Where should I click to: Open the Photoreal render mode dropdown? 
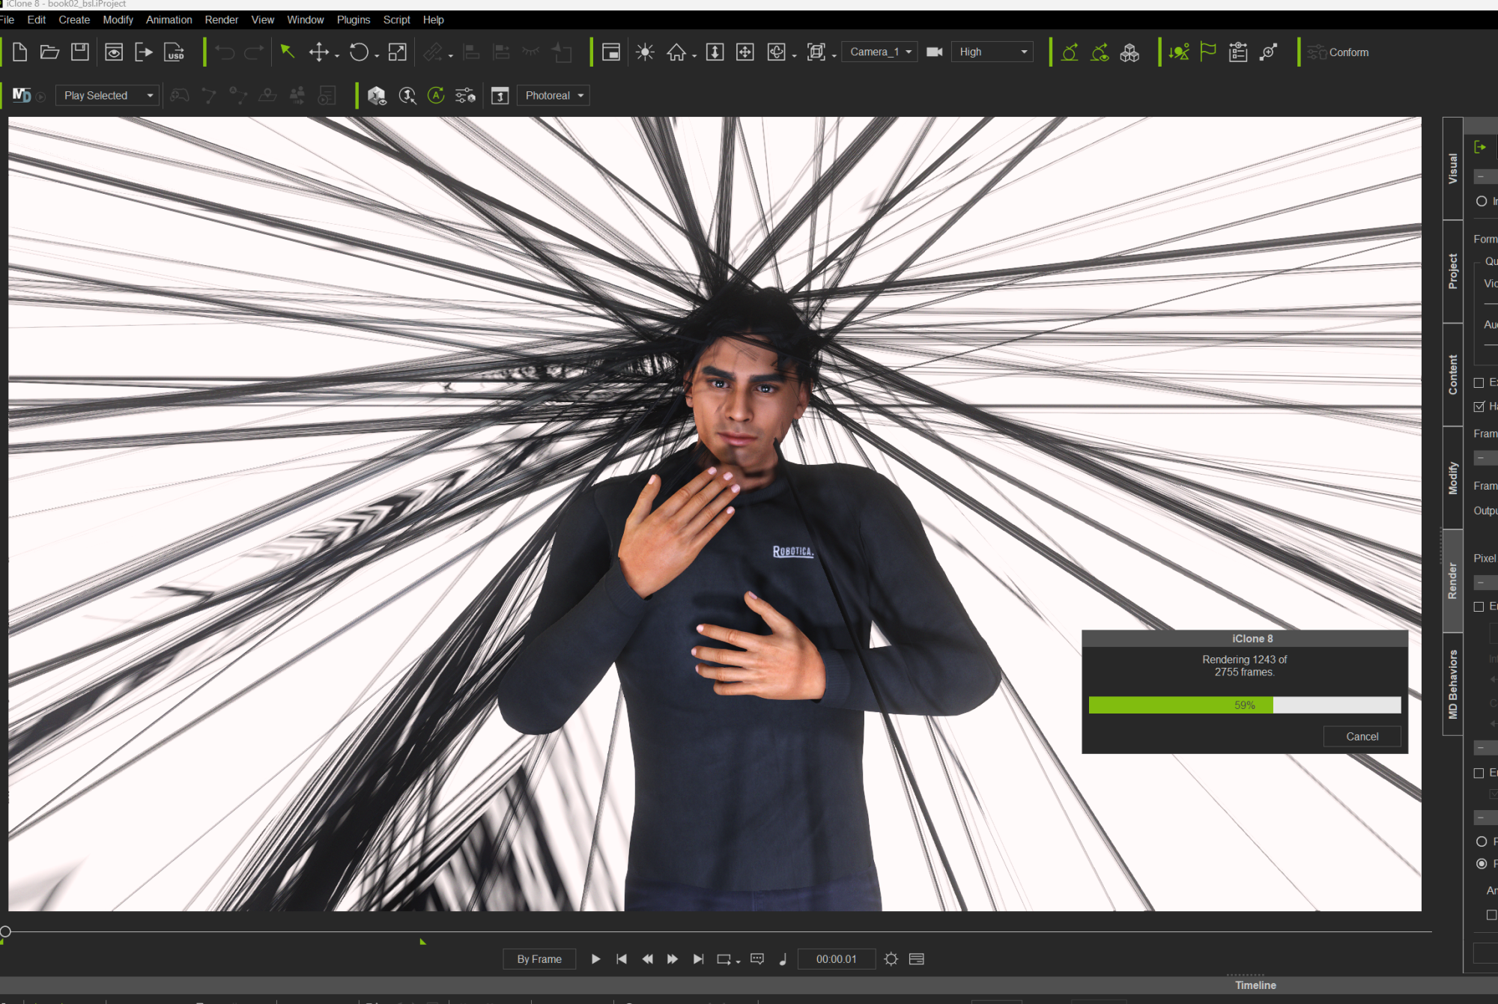click(553, 96)
